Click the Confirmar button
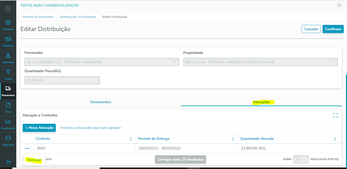The image size is (347, 169). point(333,29)
